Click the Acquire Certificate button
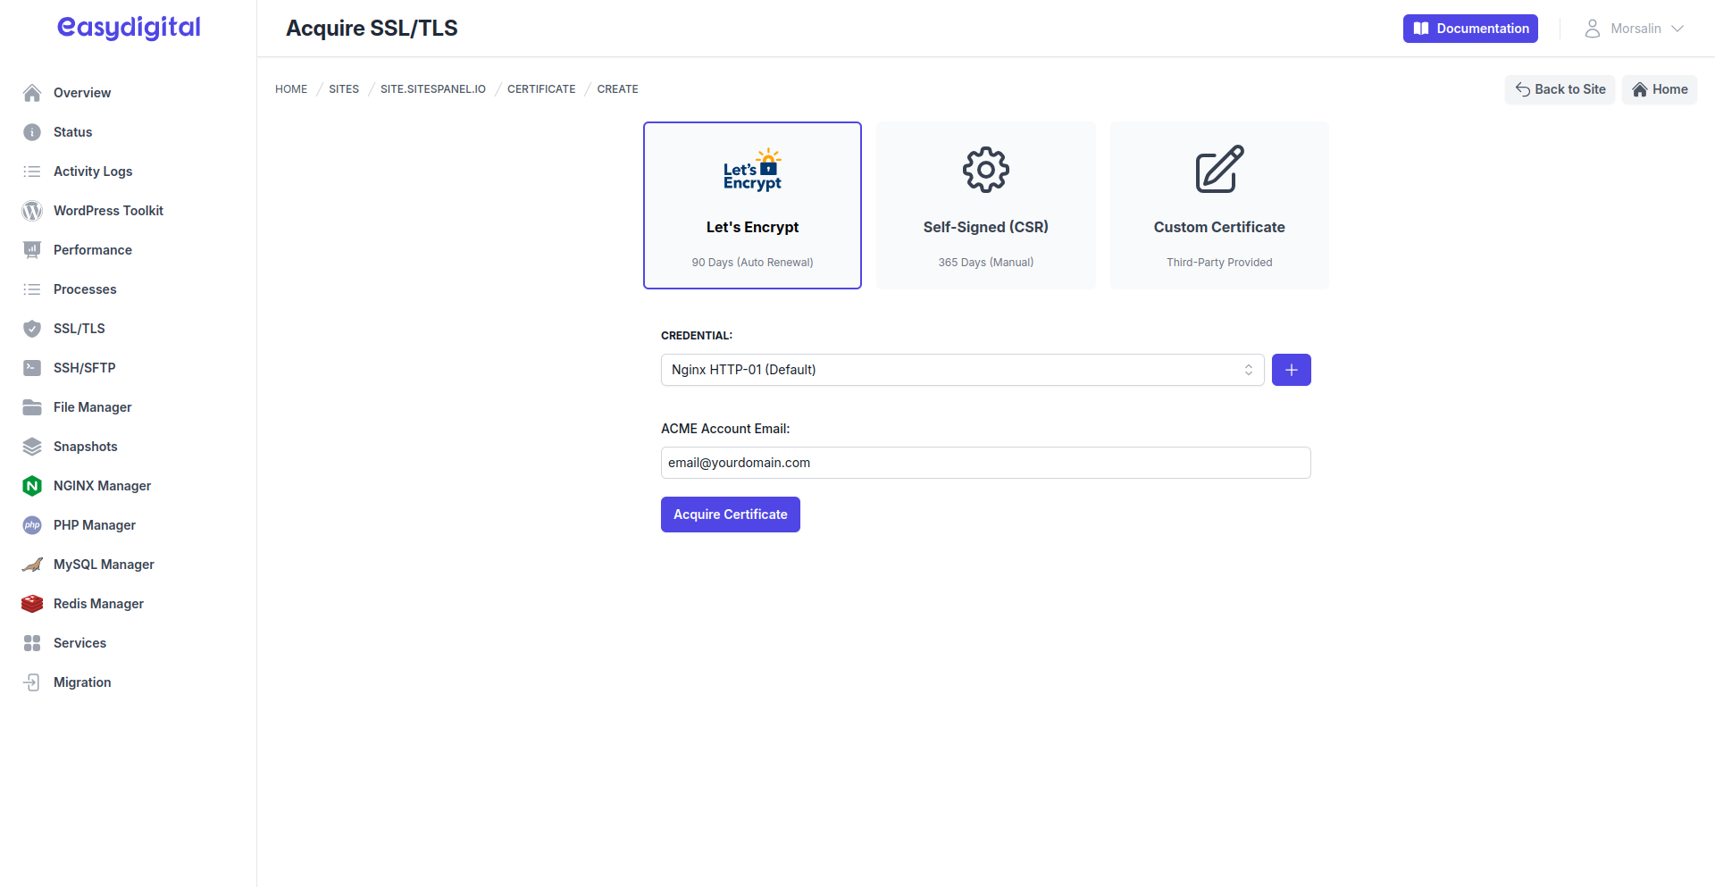Screen dimensions: 1715x887 coord(730,514)
